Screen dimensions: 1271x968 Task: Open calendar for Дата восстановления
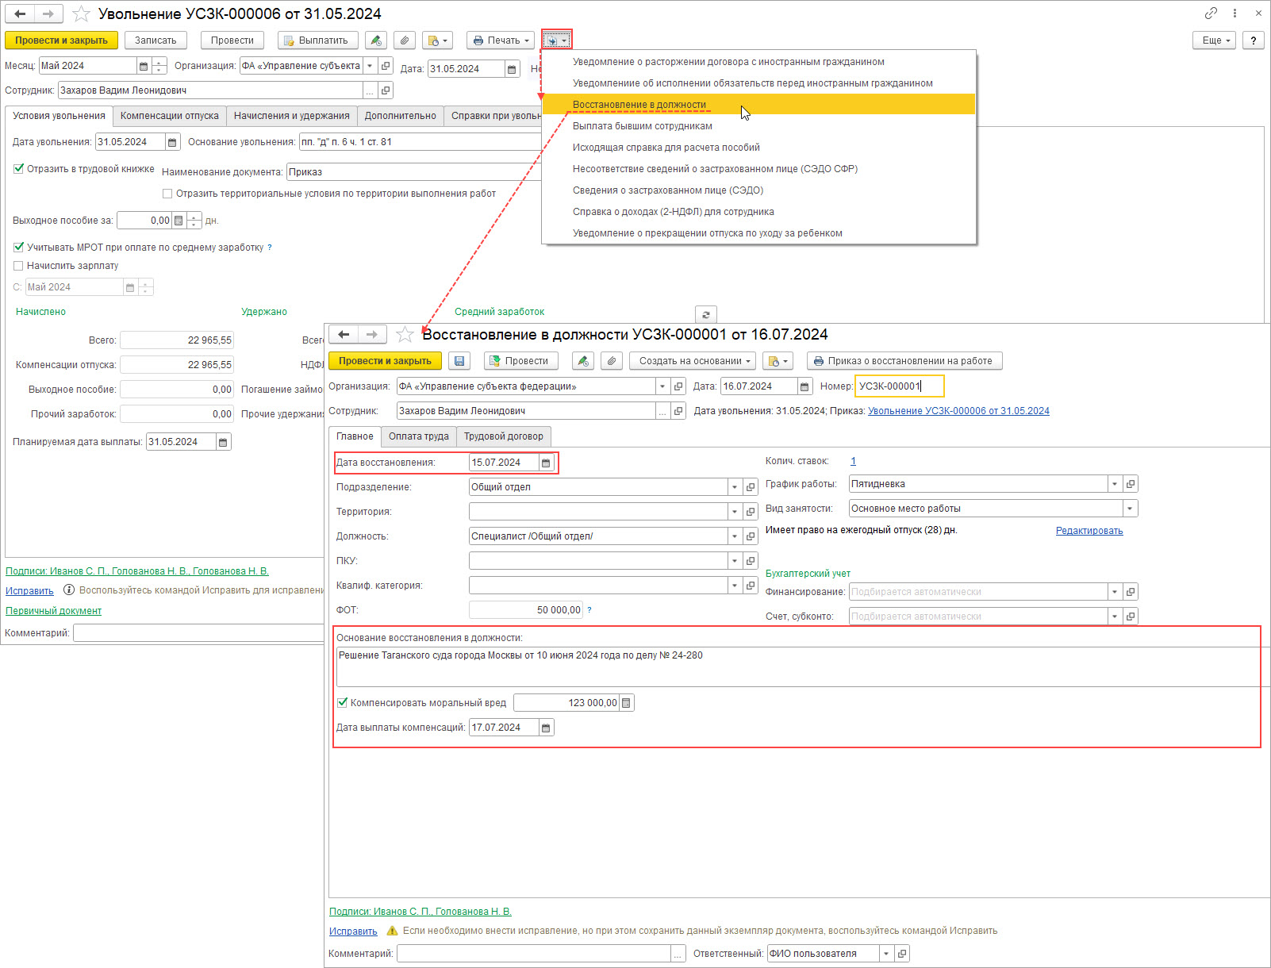(x=546, y=463)
